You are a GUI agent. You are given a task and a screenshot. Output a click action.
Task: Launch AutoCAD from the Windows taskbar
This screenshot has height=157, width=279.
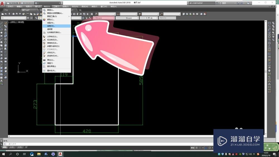point(60,154)
